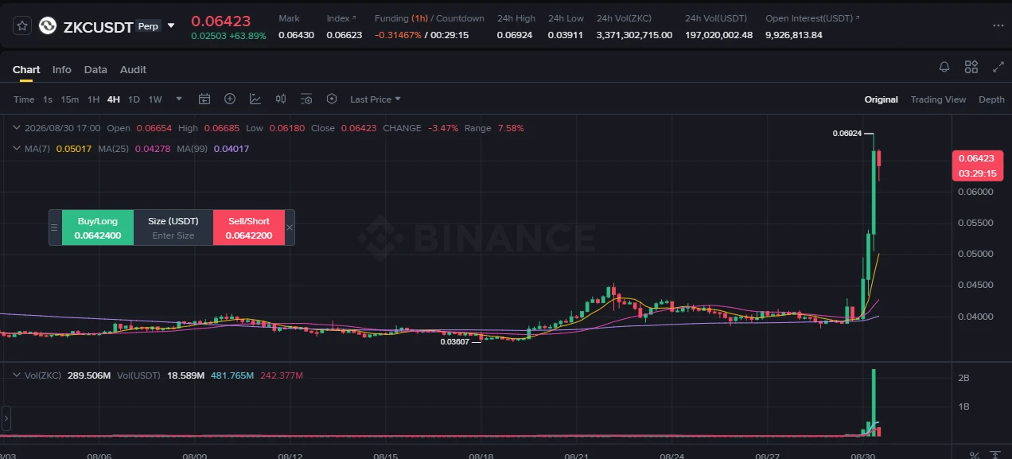Image resolution: width=1012 pixels, height=459 pixels.
Task: Click the Funding (1h) / Countdown label
Action: pos(430,18)
